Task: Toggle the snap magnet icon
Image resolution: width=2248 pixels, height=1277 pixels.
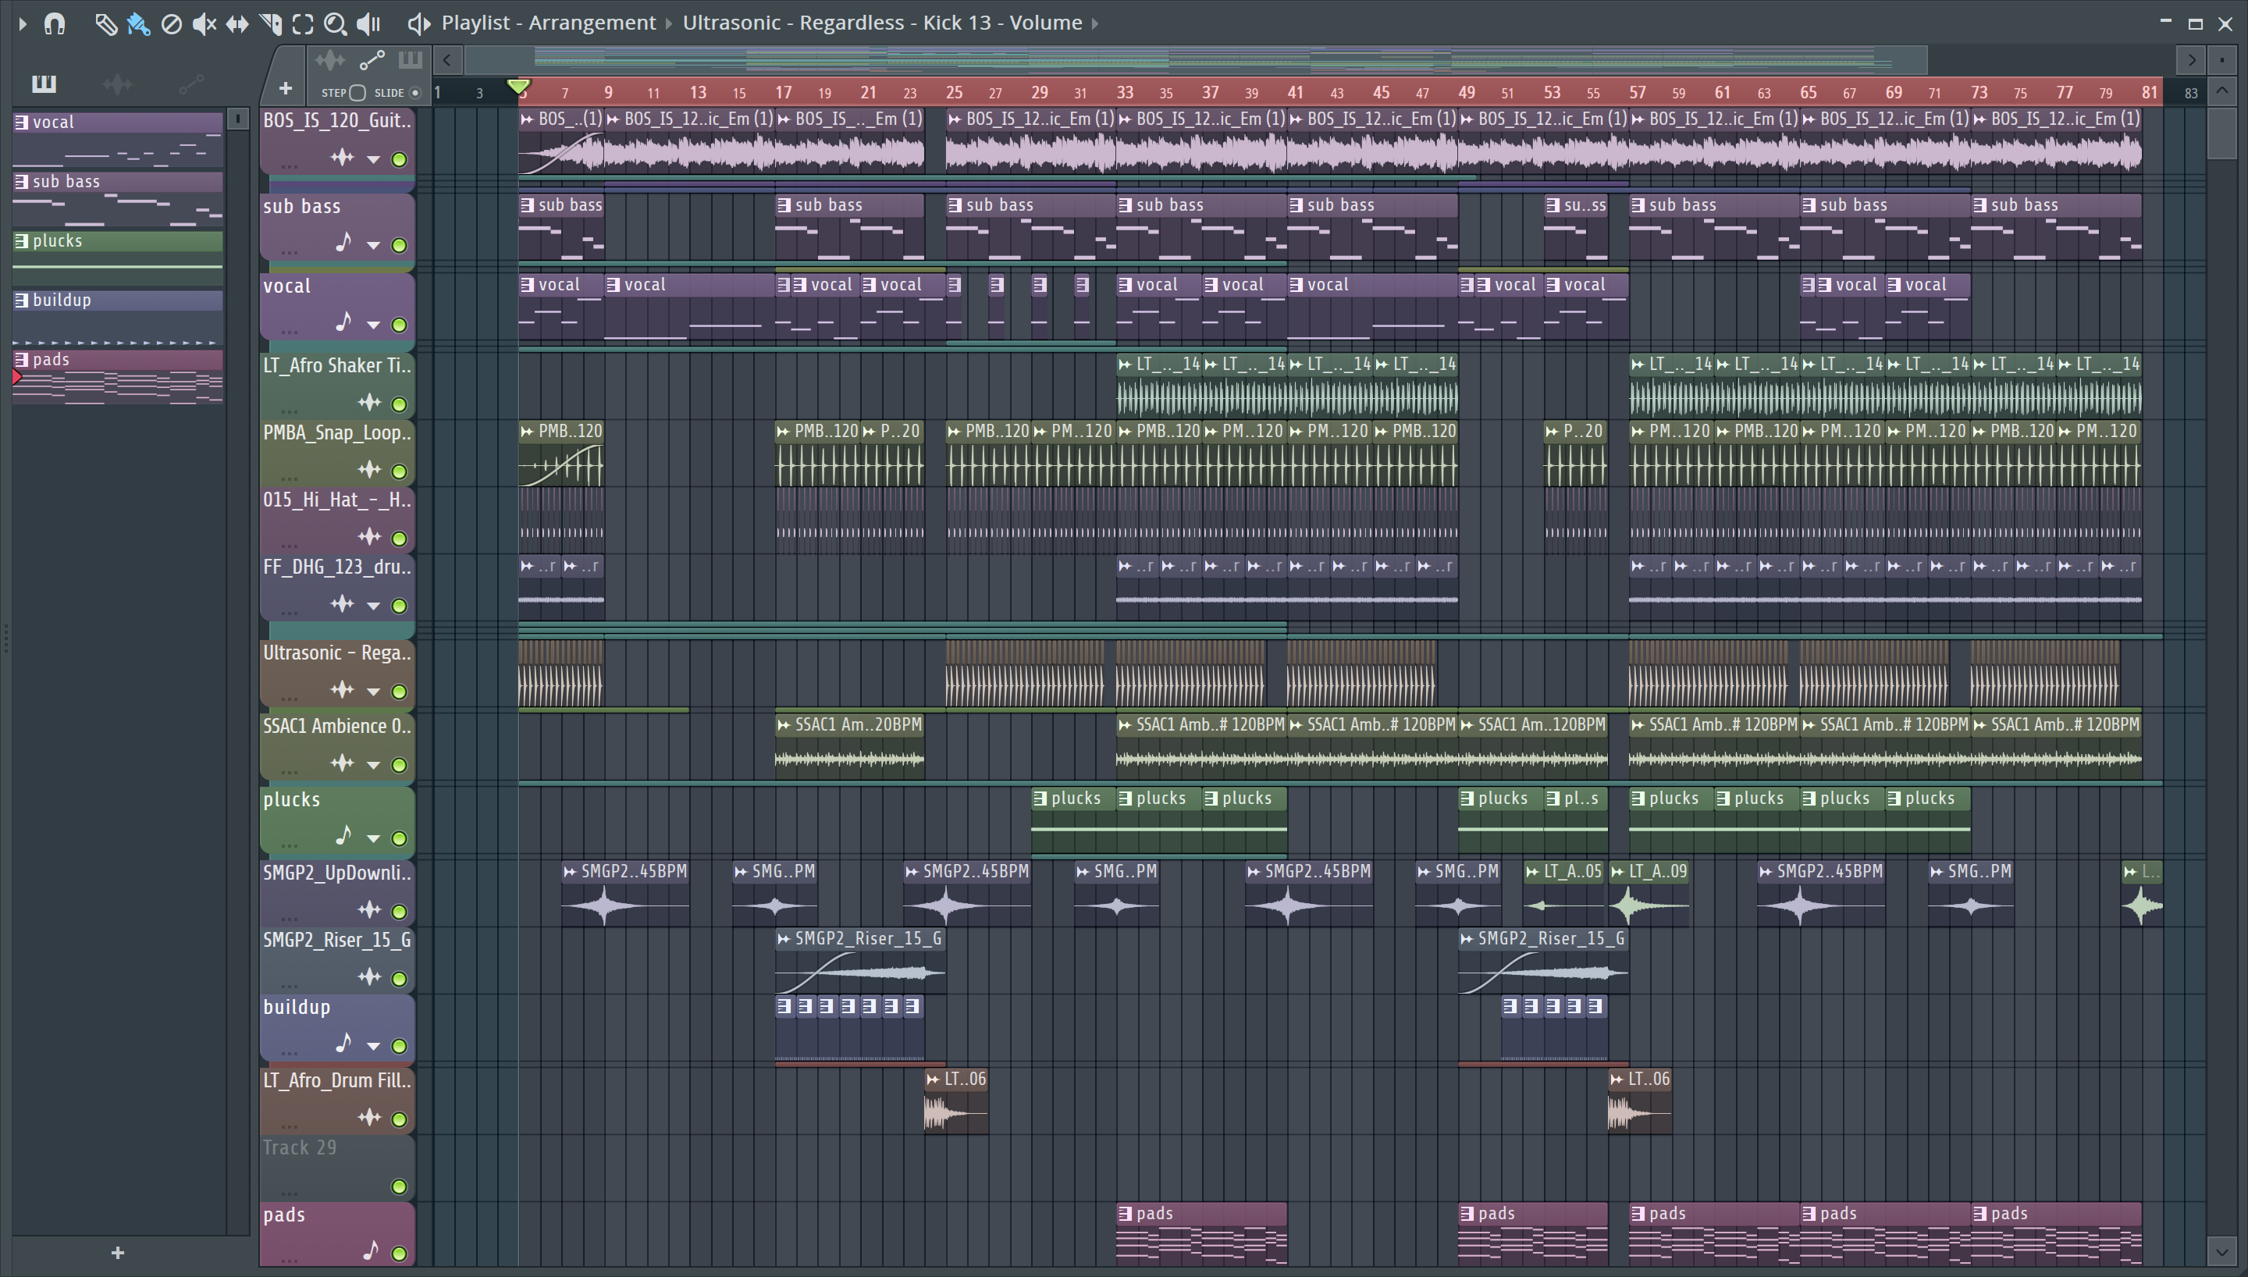Action: tap(55, 23)
